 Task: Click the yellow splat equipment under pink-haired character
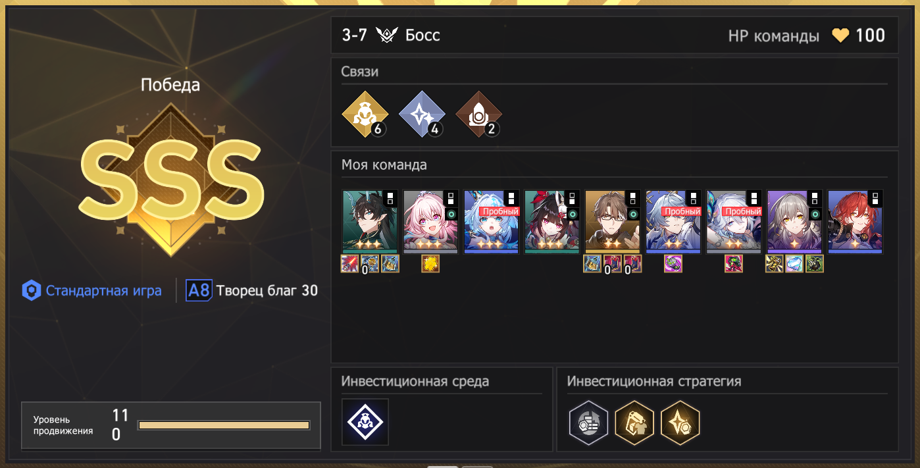430,264
